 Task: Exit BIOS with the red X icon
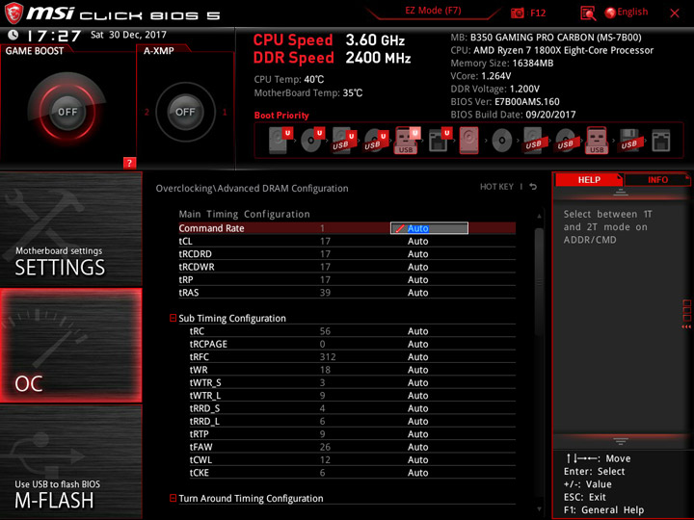(675, 13)
